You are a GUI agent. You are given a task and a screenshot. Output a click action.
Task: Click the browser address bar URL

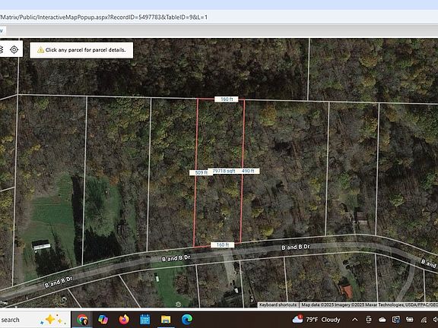(x=104, y=17)
